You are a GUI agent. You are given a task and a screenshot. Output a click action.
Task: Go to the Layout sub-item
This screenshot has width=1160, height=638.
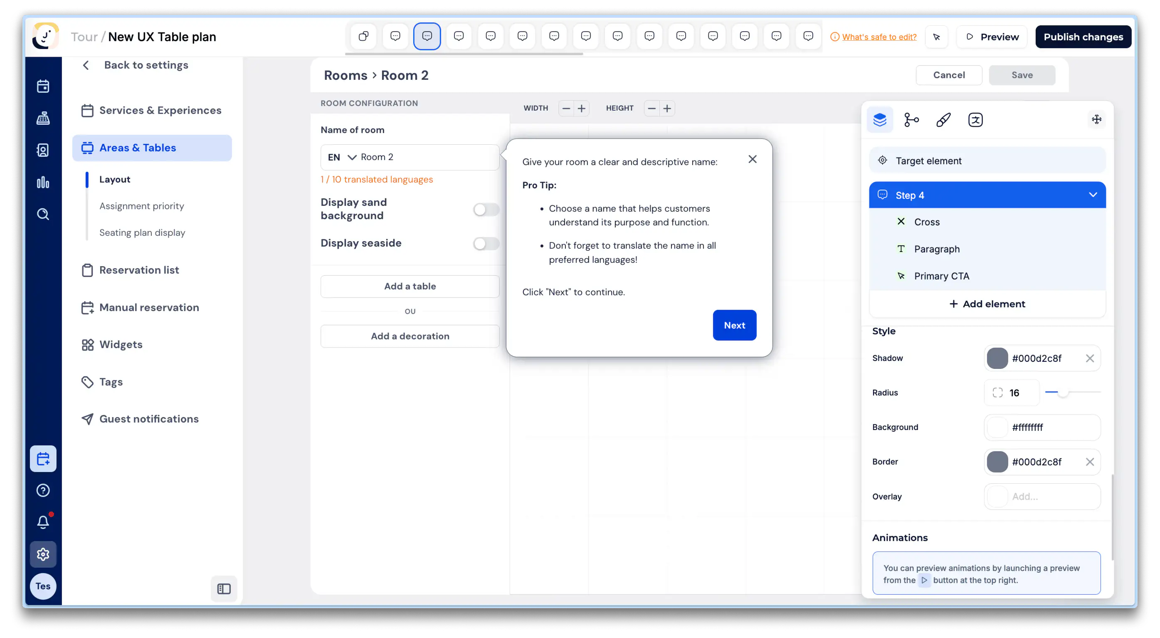pos(114,179)
